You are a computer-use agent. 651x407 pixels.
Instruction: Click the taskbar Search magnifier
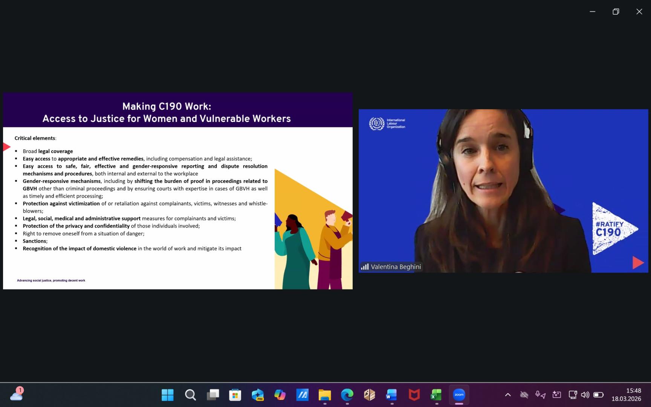(x=190, y=395)
